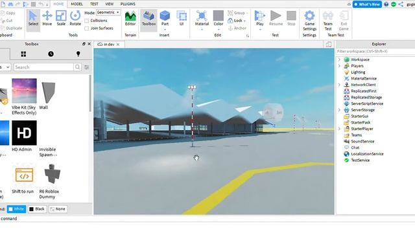Switch to the MODEL ribbon tab
This screenshot has width=415, height=233.
click(77, 4)
